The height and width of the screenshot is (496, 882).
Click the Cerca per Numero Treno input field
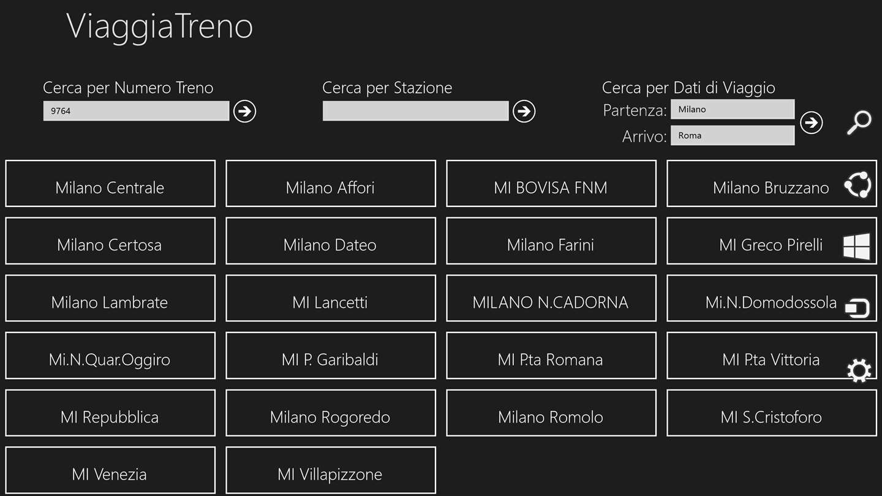[x=136, y=111]
